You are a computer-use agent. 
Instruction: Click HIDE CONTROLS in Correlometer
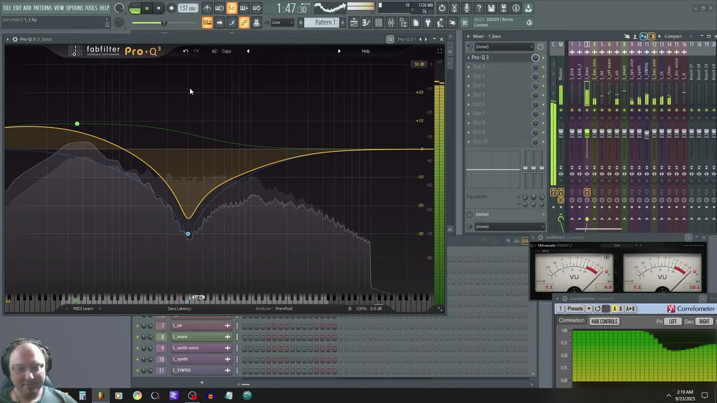(604, 321)
